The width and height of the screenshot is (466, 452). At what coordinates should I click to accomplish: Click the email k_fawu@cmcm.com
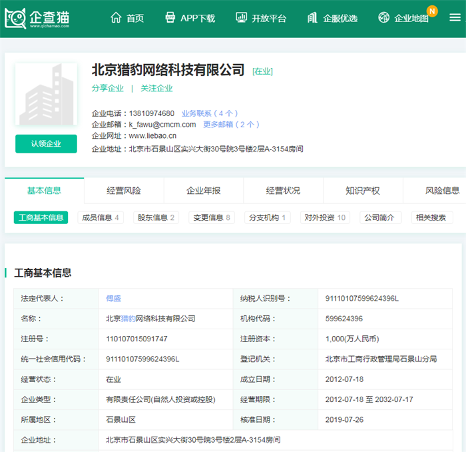[162, 125]
